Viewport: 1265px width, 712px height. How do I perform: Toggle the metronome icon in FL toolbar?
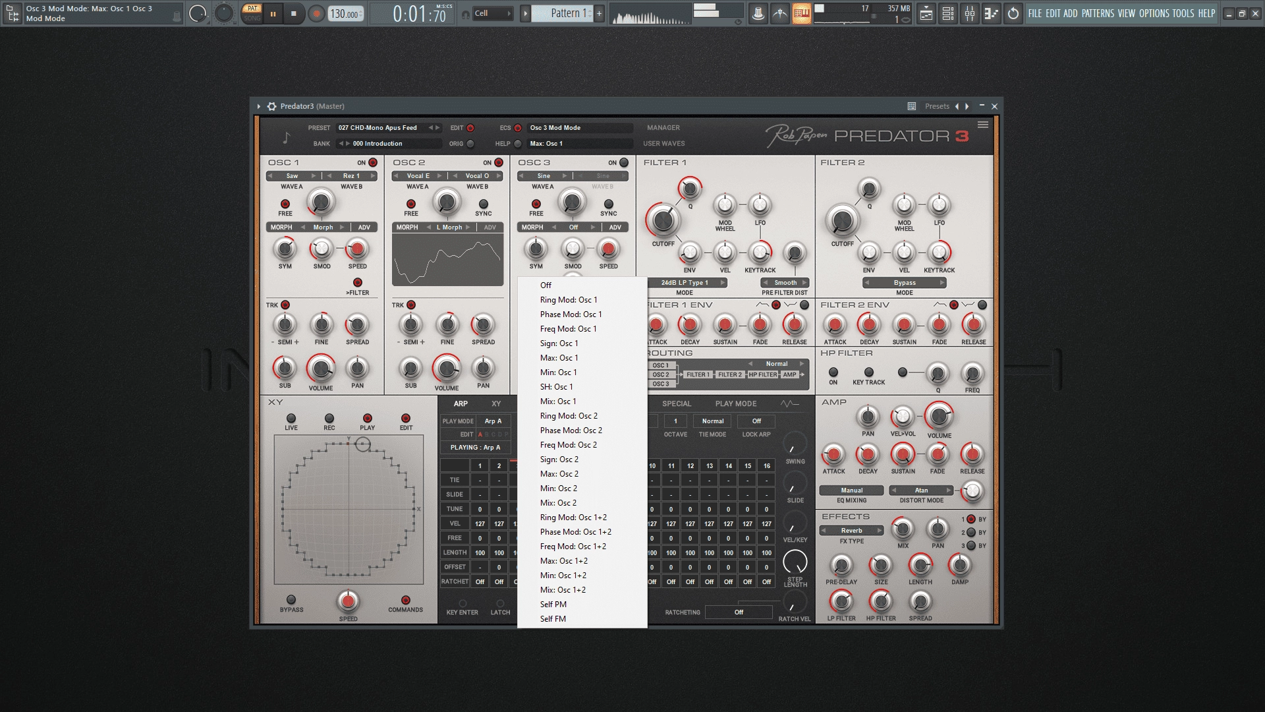[758, 13]
